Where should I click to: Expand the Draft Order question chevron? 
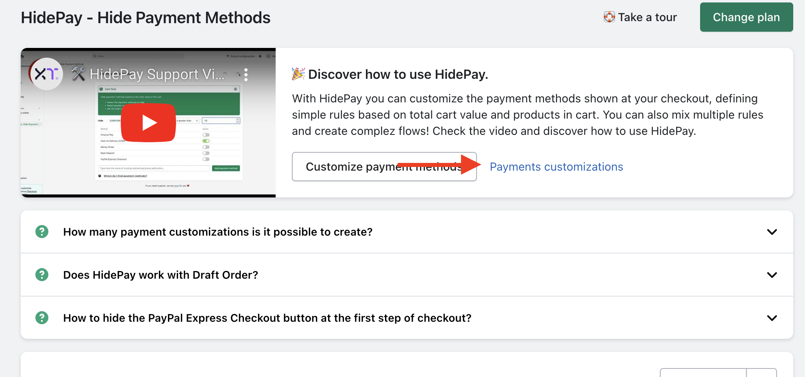[x=772, y=275]
